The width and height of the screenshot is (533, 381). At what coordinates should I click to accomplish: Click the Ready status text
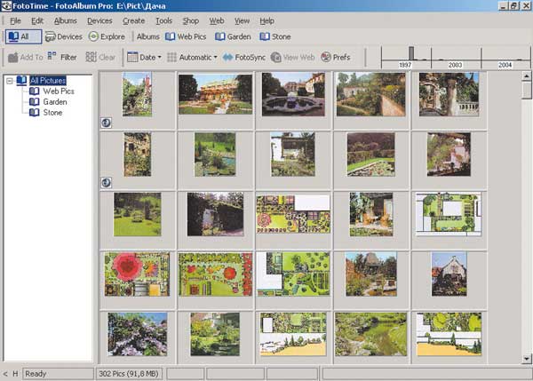click(36, 374)
